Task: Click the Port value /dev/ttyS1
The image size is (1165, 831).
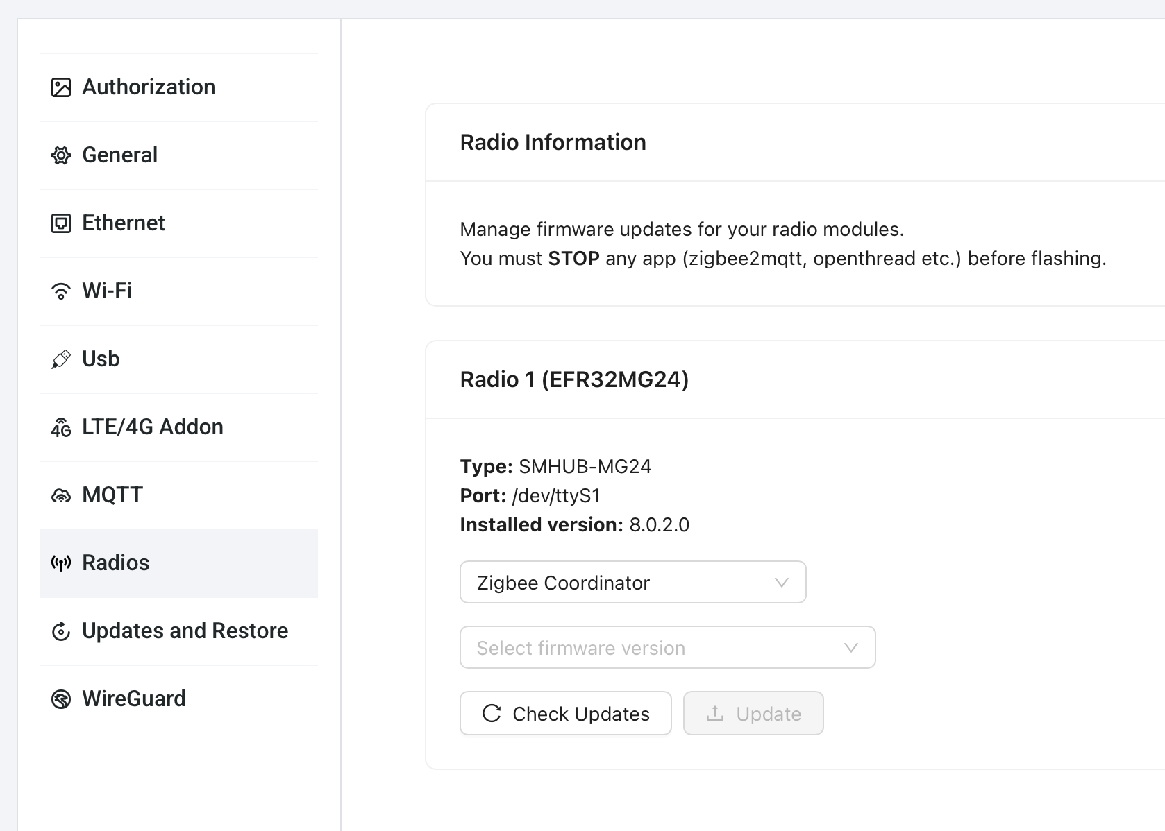Action: (556, 495)
